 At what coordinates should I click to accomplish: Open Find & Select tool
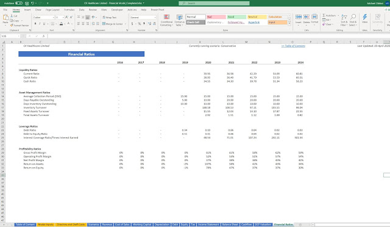[x=353, y=20]
